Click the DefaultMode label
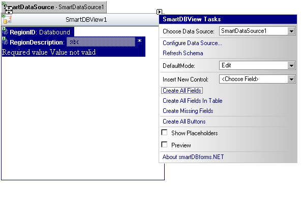 [179, 66]
